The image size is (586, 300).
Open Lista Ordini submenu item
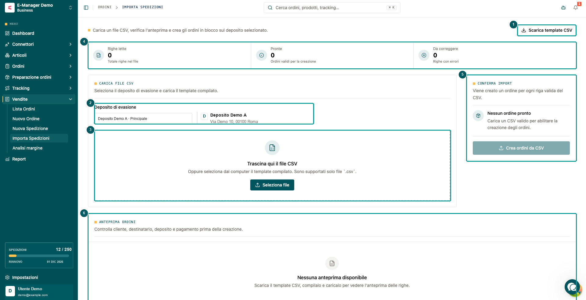click(x=39, y=109)
